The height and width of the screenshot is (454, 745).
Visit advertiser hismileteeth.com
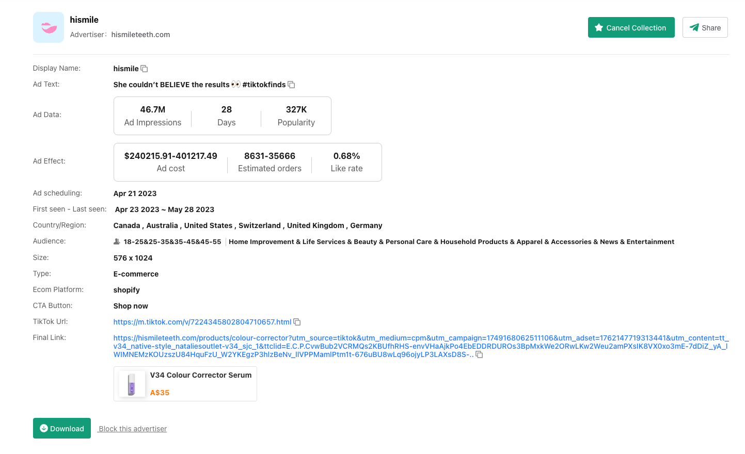[140, 35]
